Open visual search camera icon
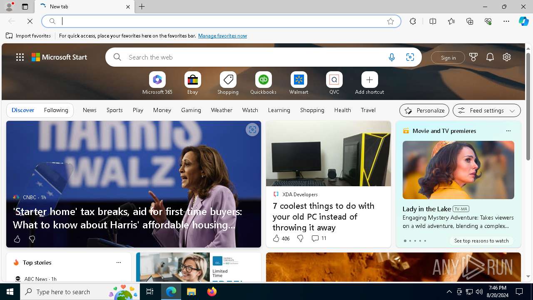The height and width of the screenshot is (300, 533). pyautogui.click(x=410, y=57)
